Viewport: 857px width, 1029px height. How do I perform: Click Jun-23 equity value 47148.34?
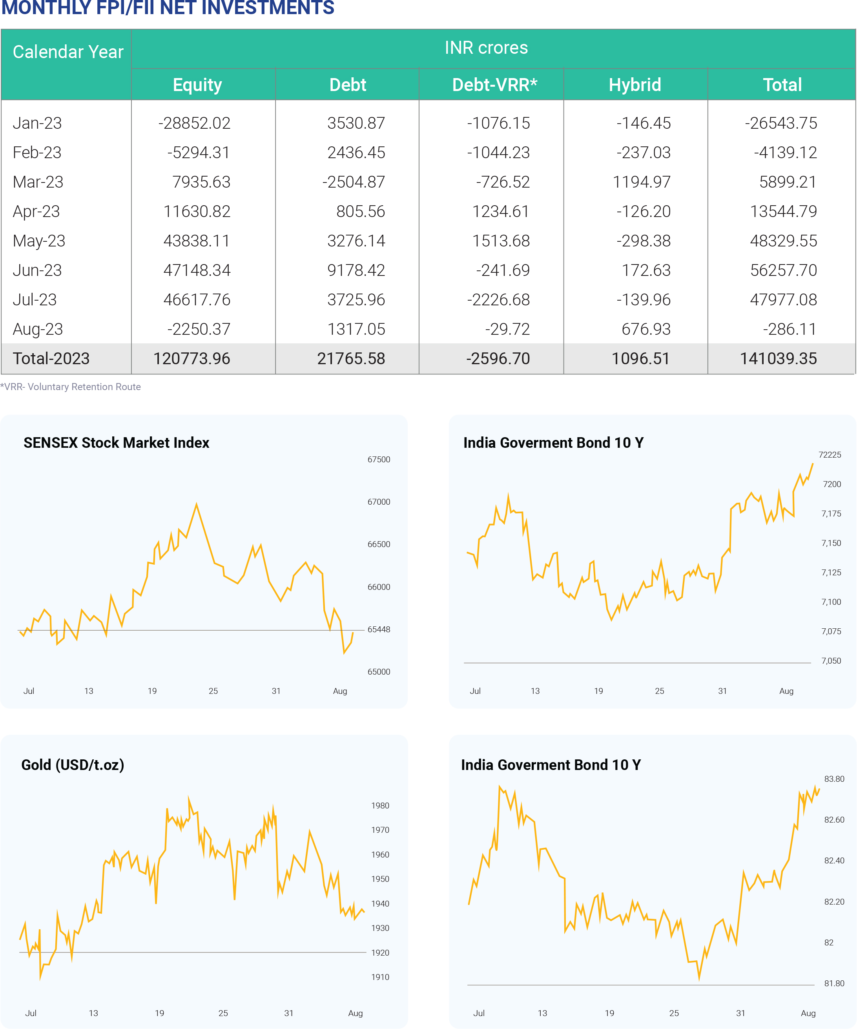[x=197, y=270]
